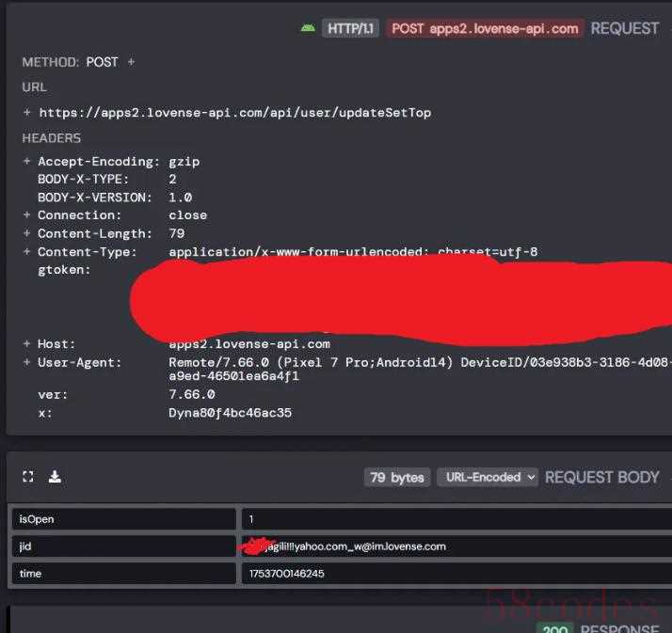Click the Content-Length value 79
This screenshot has height=633, width=672.
click(177, 233)
